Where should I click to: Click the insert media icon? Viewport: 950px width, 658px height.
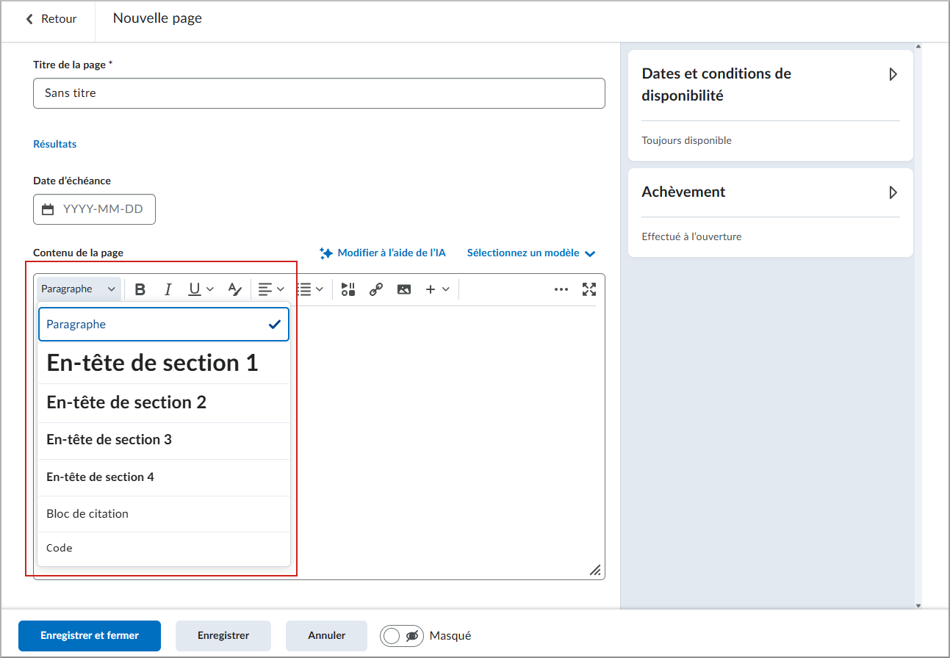tap(348, 289)
